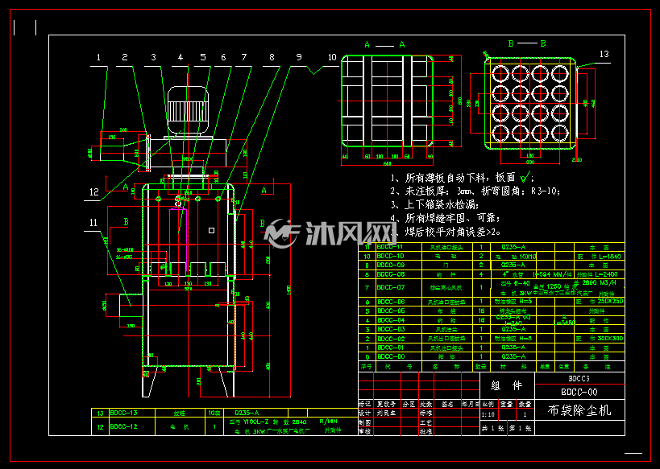Click the B — B section view title
The image size is (660, 469).
click(x=527, y=43)
